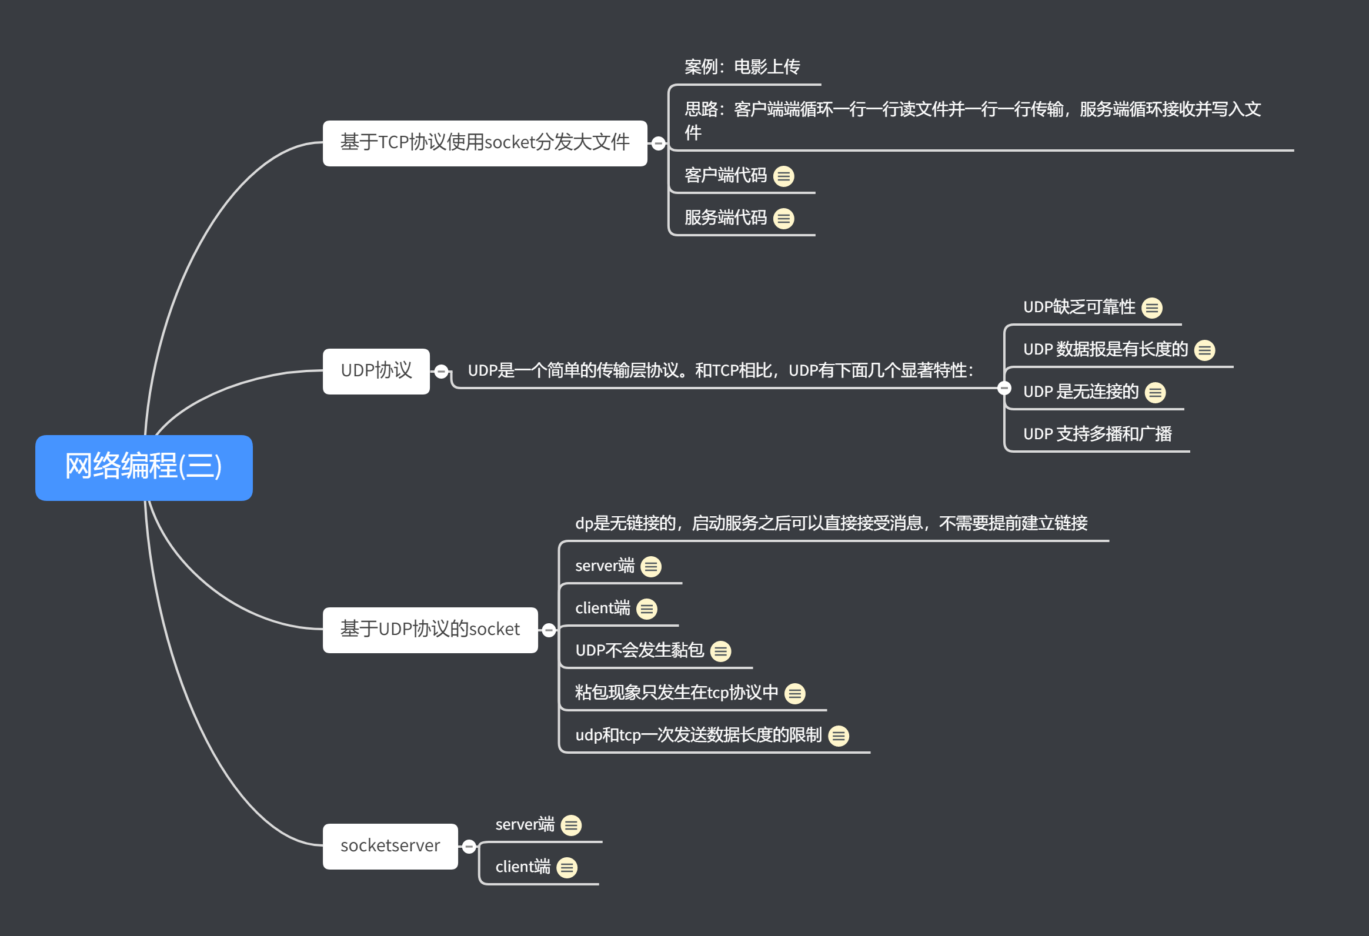The image size is (1369, 936).
Task: Select the udp和tcp一次发送数据长度的限制 subtopic text
Action: click(x=699, y=735)
